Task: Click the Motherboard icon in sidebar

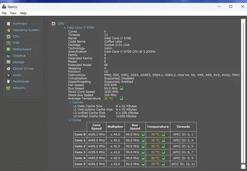Action: tap(8, 49)
